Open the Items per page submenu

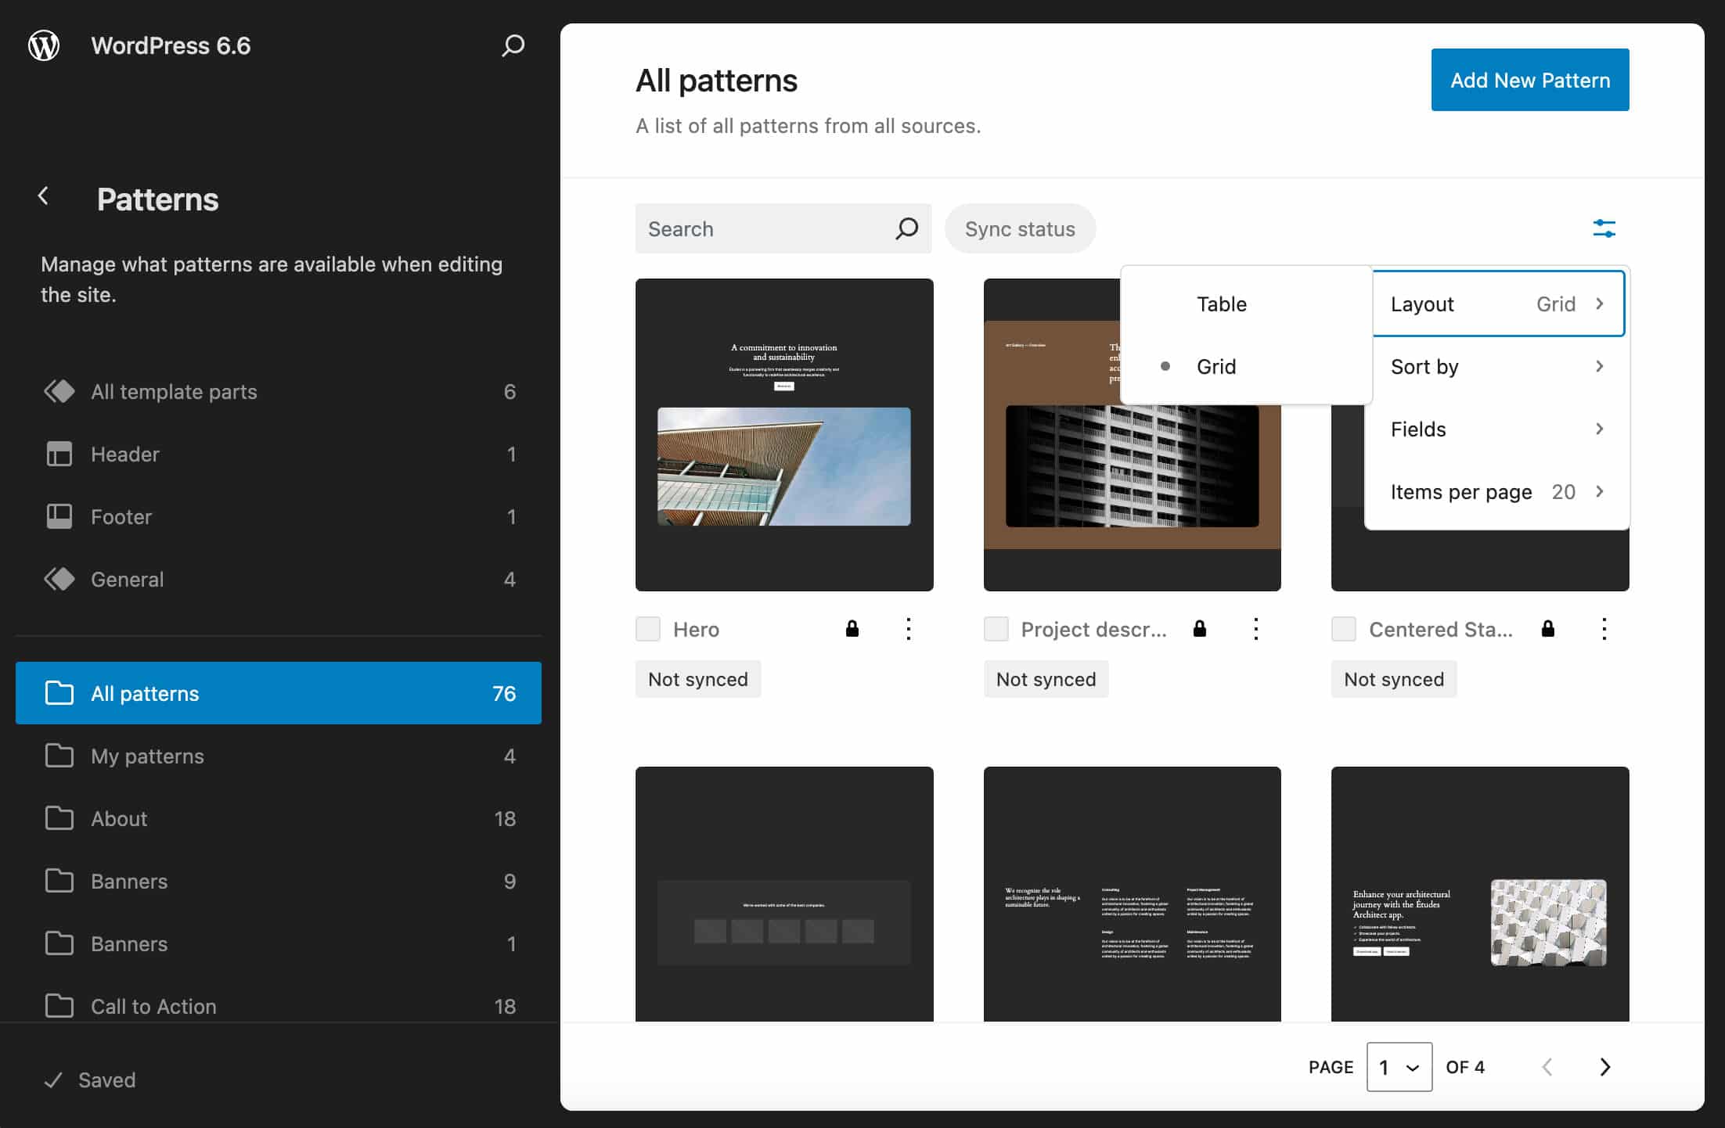click(x=1496, y=491)
